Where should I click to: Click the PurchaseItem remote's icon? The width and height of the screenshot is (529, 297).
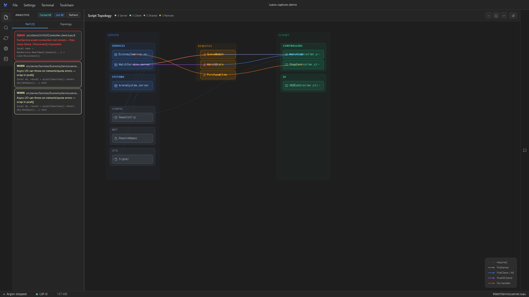[204, 75]
